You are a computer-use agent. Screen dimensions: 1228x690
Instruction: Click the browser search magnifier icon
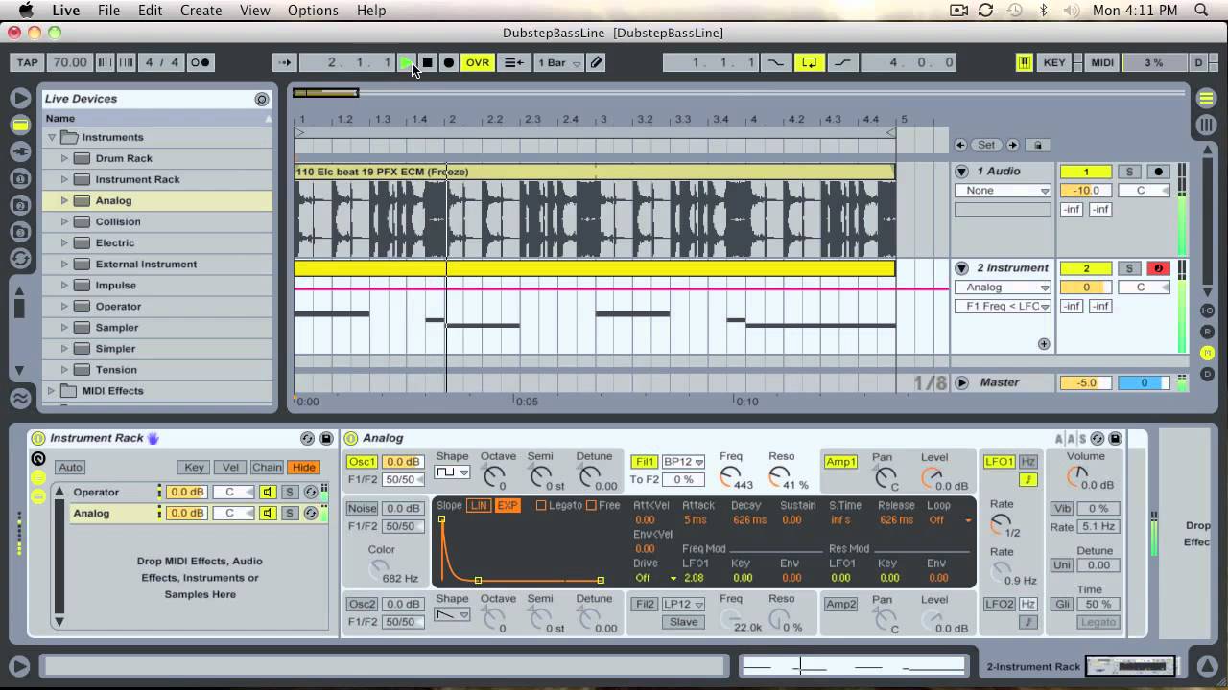261,99
